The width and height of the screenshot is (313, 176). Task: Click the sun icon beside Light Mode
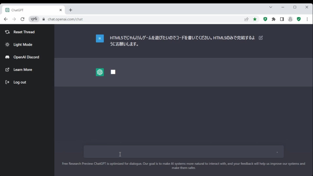tap(7, 45)
